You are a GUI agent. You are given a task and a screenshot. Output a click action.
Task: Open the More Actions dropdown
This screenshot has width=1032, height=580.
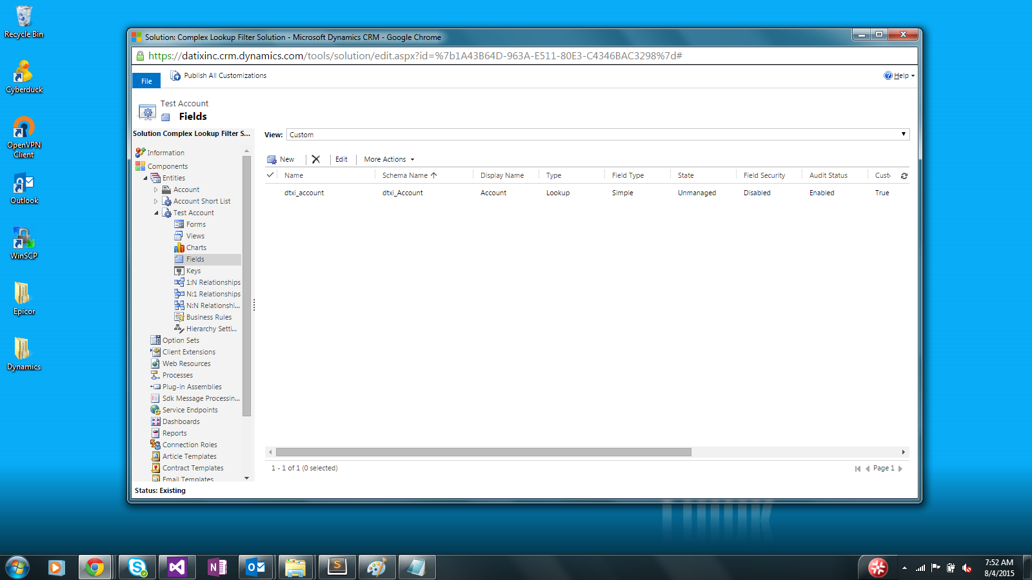tap(389, 159)
